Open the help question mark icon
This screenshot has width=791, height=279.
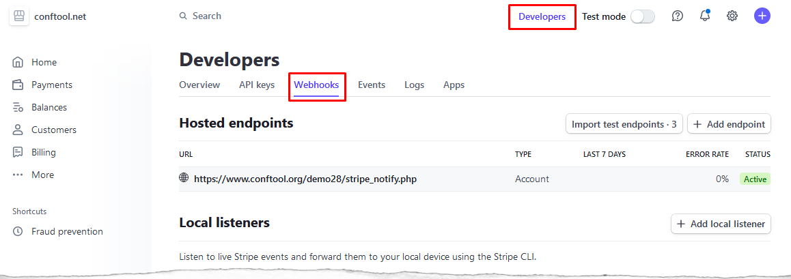click(678, 16)
